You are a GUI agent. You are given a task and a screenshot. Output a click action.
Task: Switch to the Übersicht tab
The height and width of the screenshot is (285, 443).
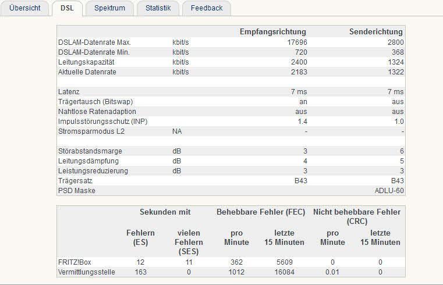tap(25, 8)
